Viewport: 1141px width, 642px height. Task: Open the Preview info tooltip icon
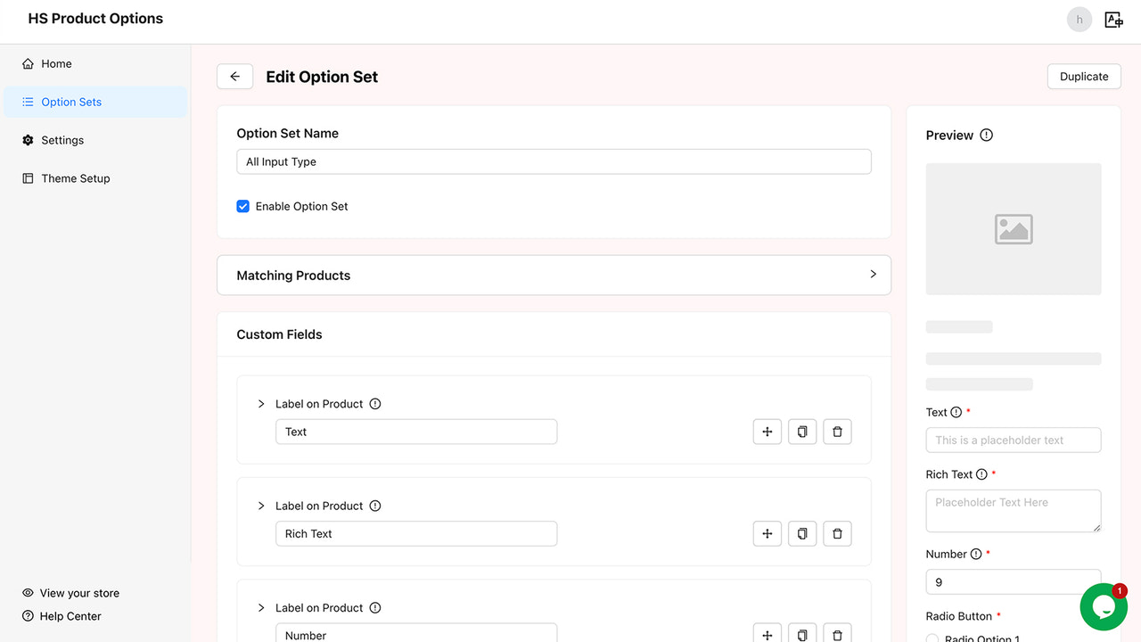986,135
